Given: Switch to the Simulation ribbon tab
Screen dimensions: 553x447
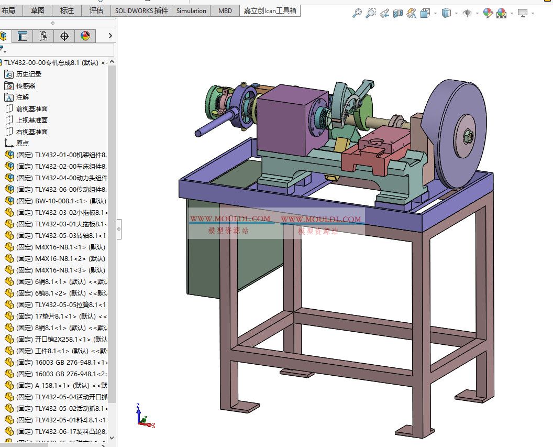Looking at the screenshot, I should 191,10.
